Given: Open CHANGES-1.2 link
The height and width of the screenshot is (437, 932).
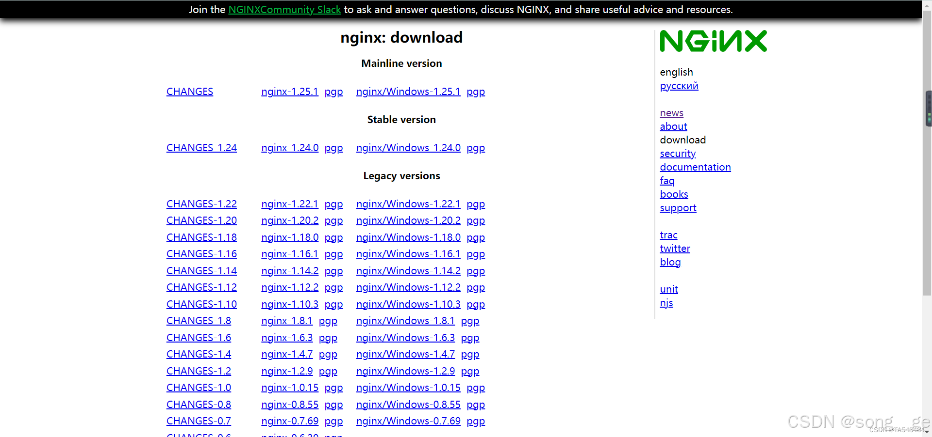Looking at the screenshot, I should point(199,371).
